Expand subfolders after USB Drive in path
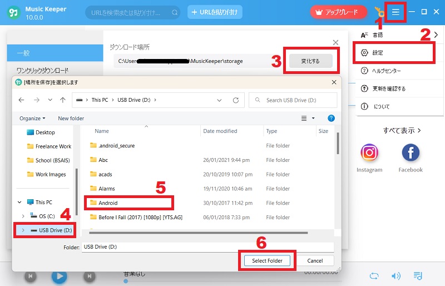This screenshot has height=286, width=445. click(x=155, y=100)
